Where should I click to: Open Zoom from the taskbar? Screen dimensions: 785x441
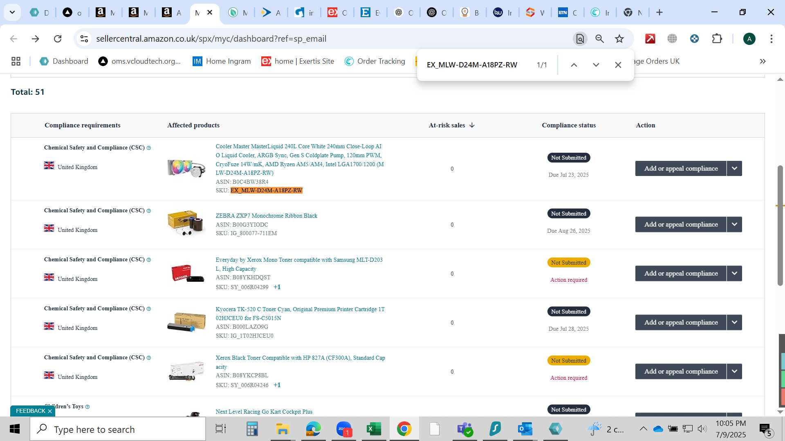(344, 429)
